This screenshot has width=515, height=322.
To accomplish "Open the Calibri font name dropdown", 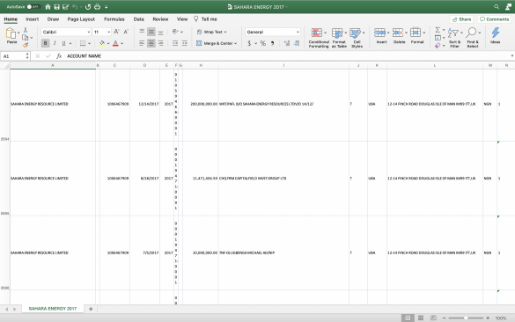I will coord(66,32).
